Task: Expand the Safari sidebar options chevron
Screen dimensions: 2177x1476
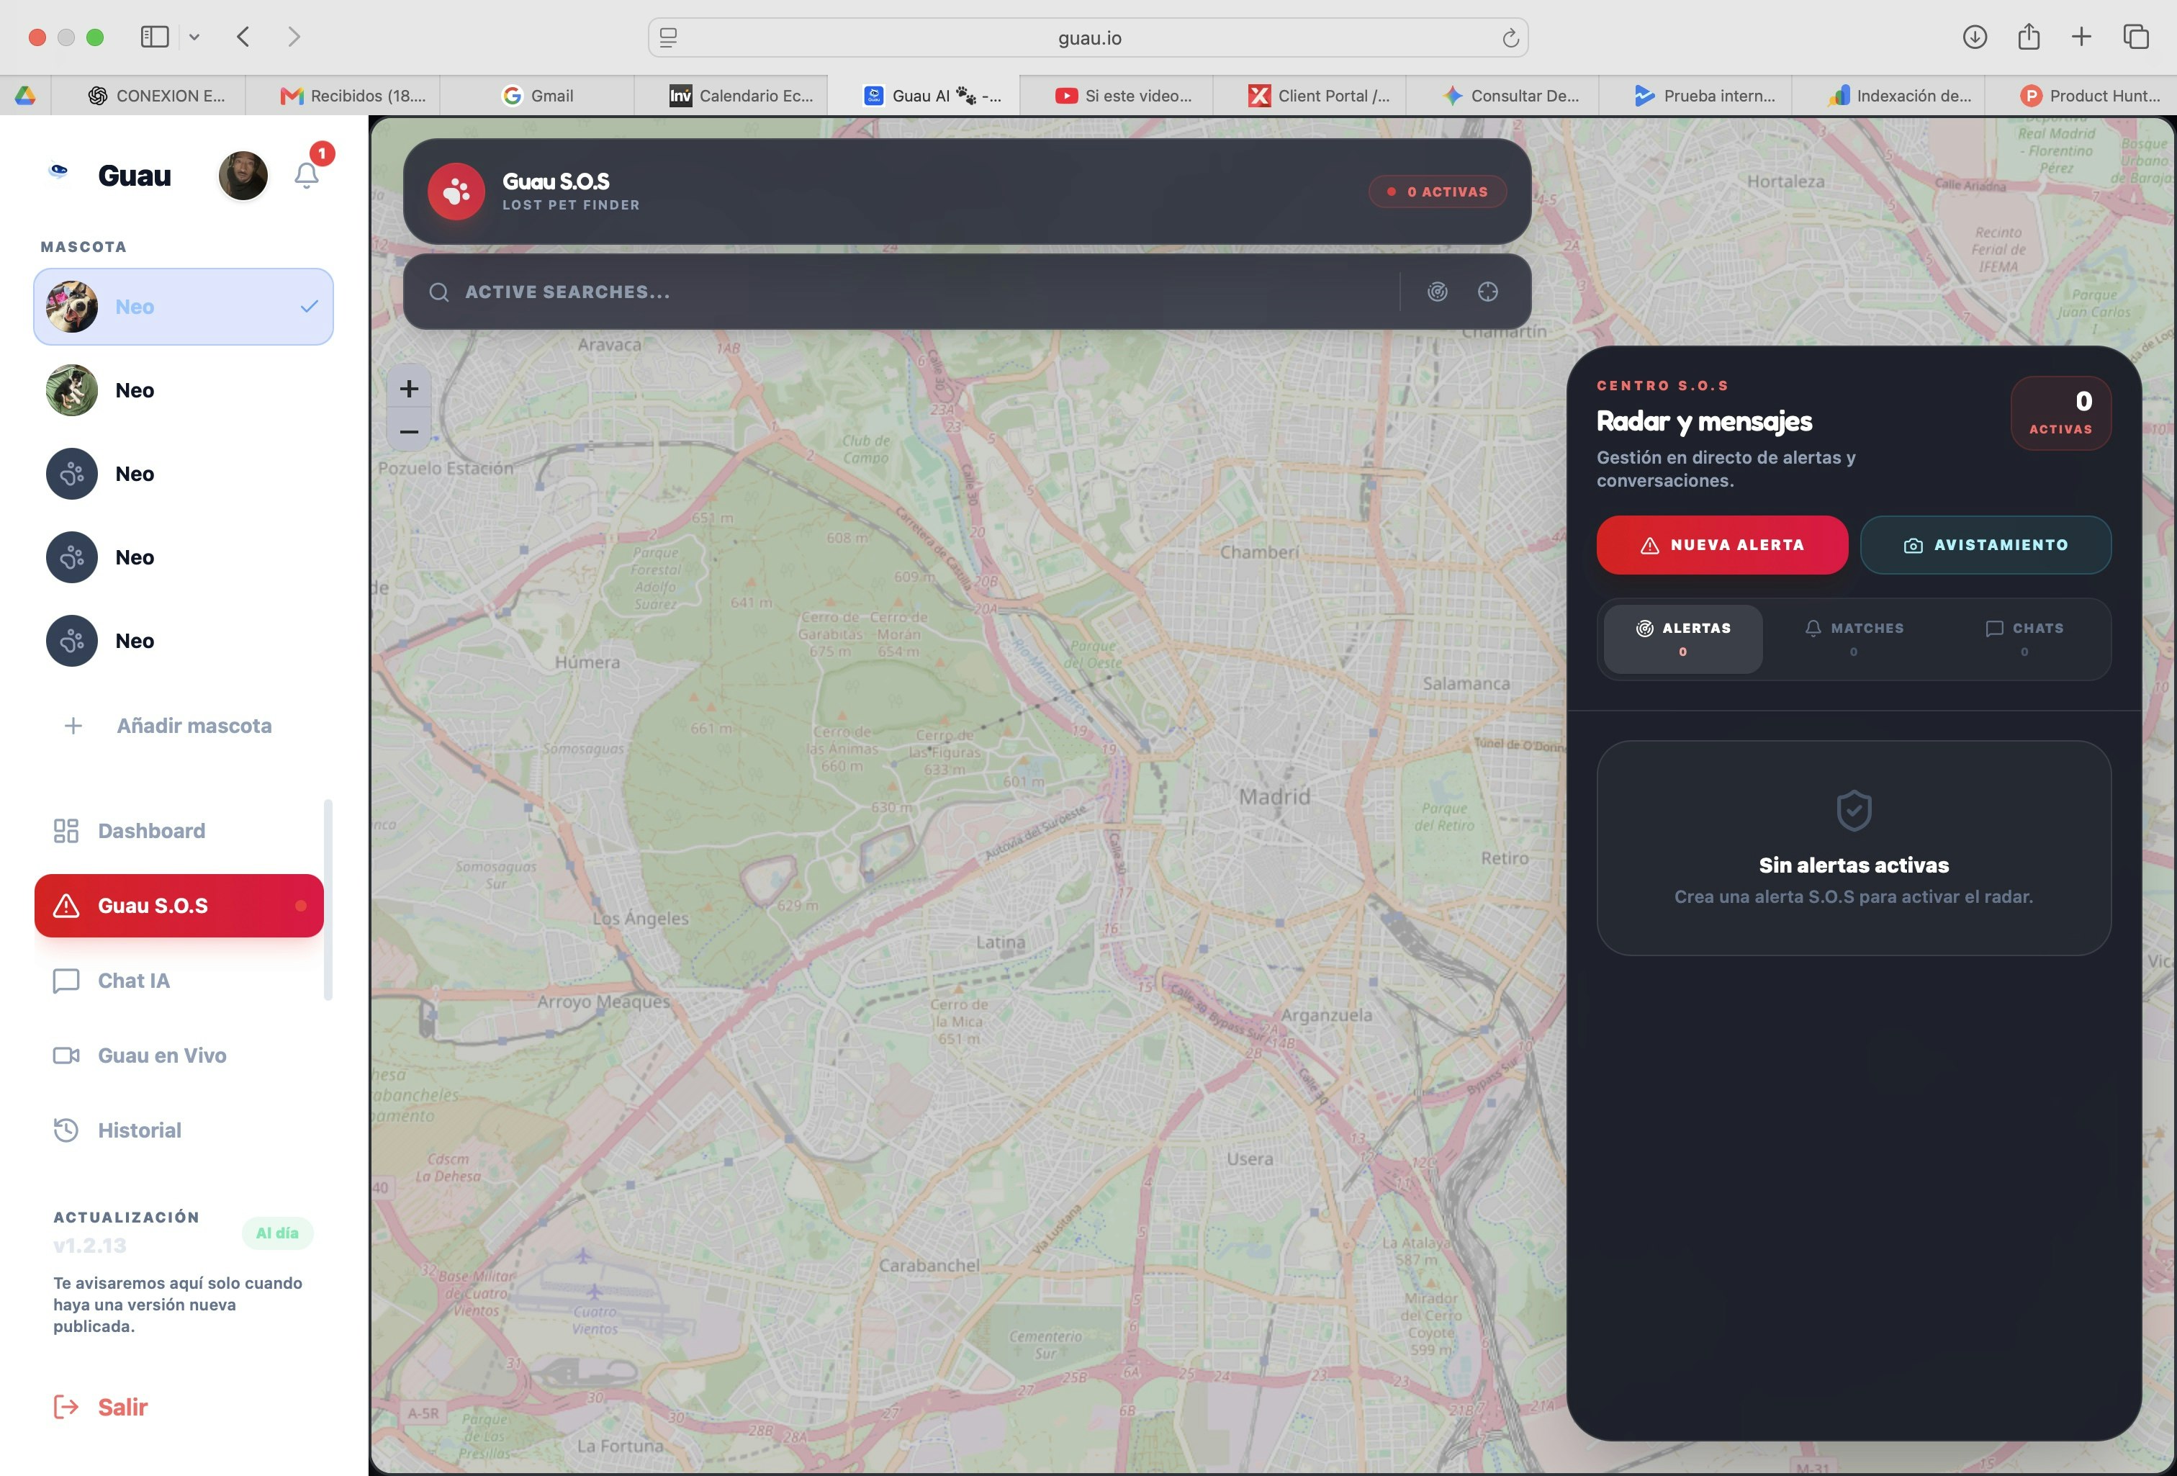Action: click(194, 37)
